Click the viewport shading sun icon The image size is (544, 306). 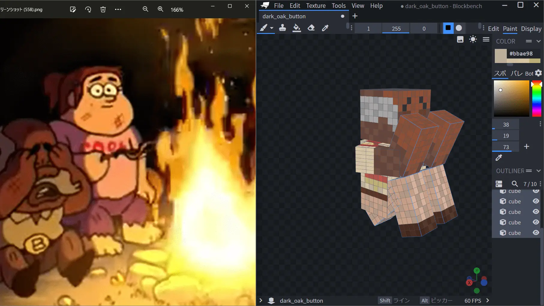473,39
